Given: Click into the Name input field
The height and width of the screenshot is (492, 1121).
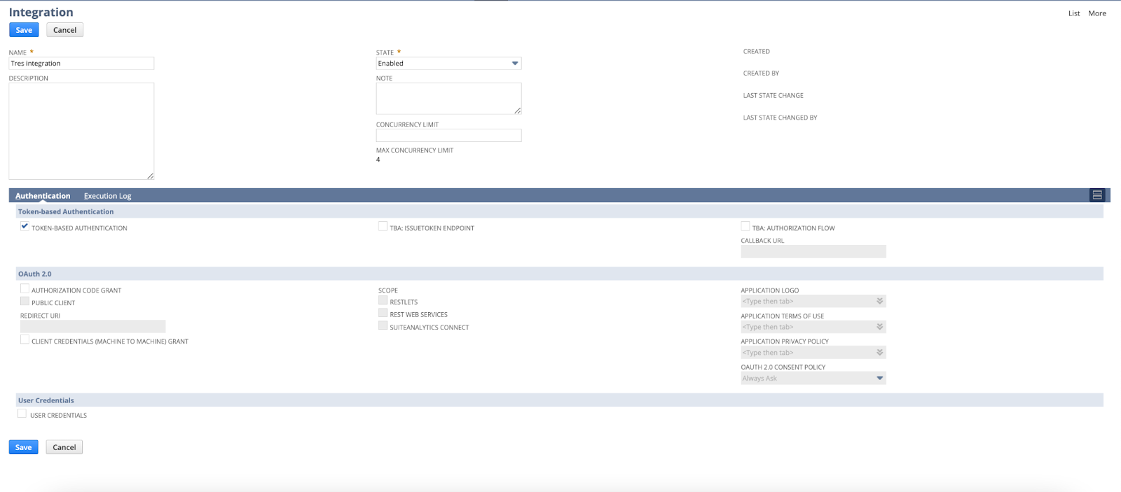Looking at the screenshot, I should click(81, 64).
